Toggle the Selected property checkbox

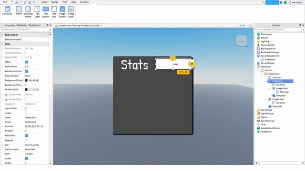coord(27,141)
